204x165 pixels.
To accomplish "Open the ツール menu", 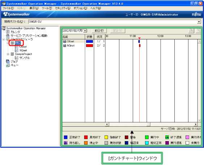I will point(47,8).
